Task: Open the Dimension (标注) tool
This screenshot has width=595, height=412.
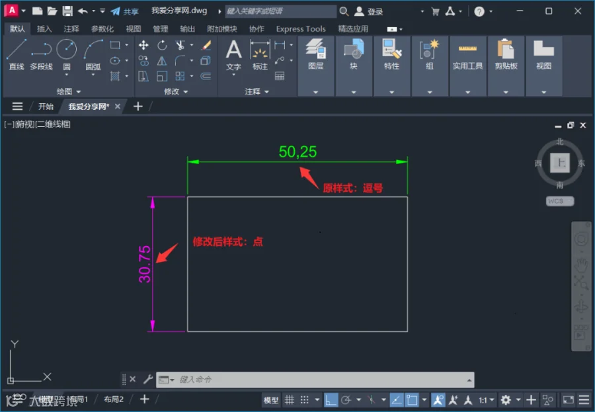Action: [x=260, y=55]
